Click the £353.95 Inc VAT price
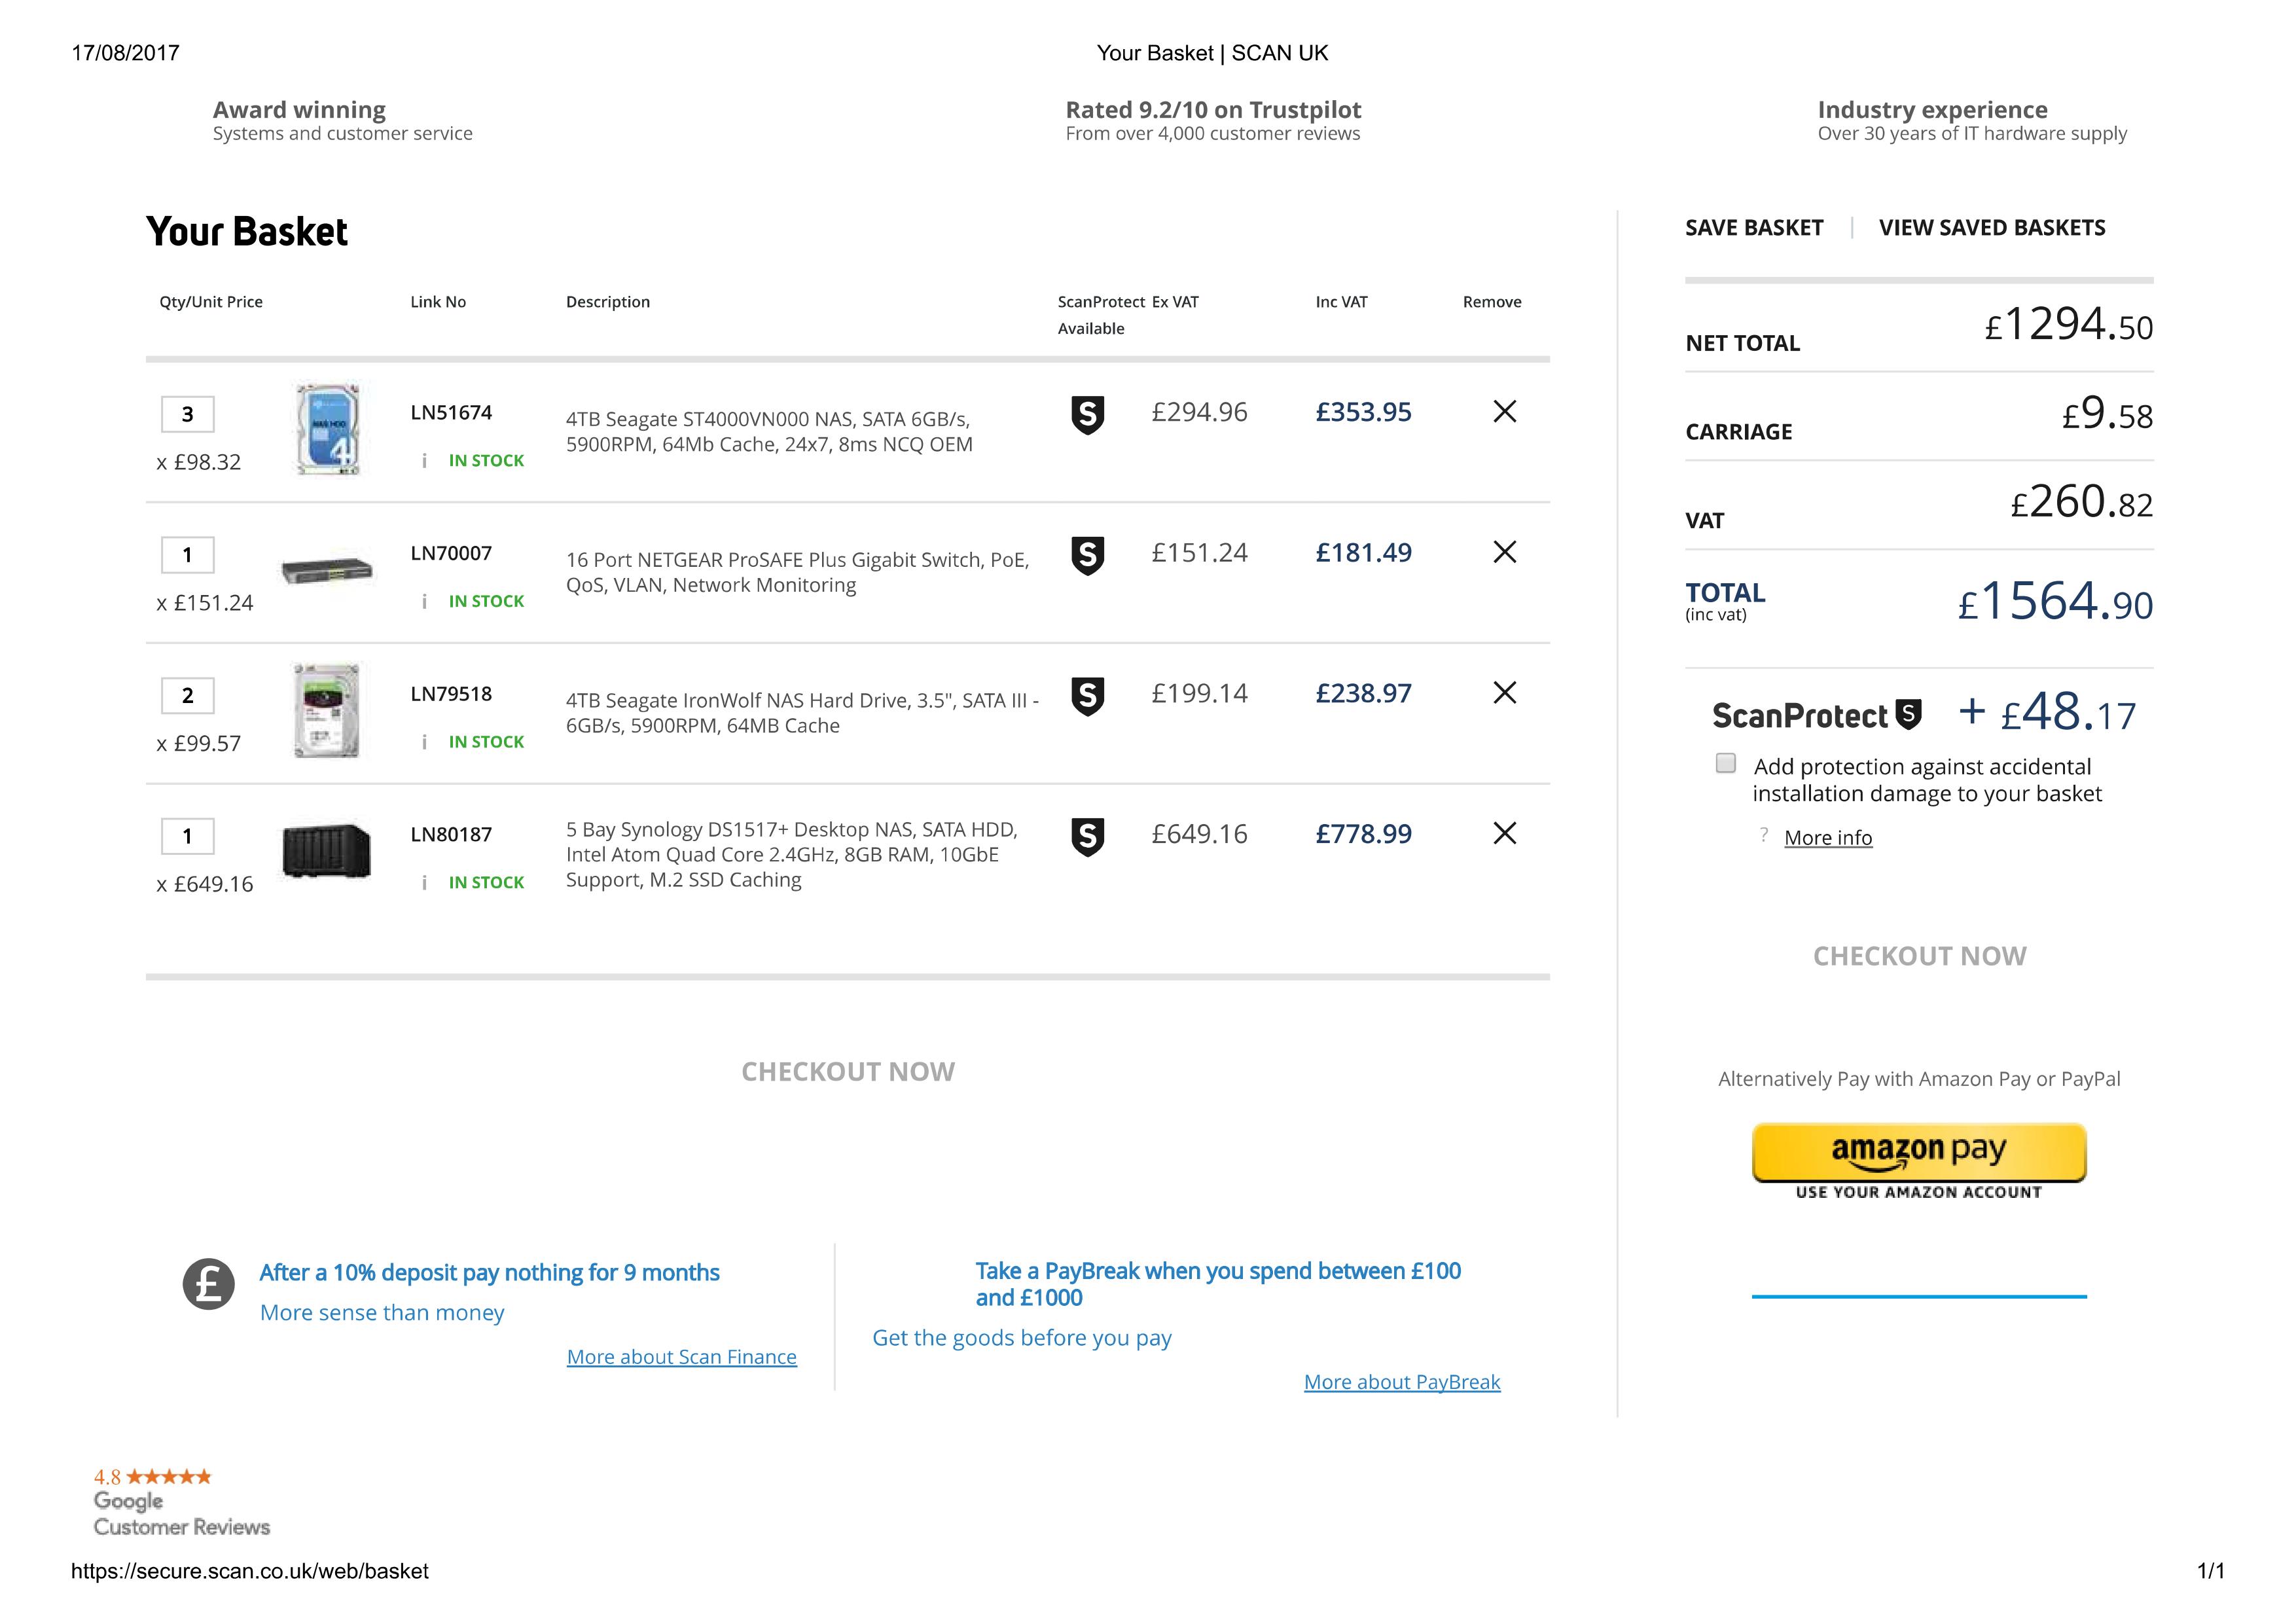 1363,412
